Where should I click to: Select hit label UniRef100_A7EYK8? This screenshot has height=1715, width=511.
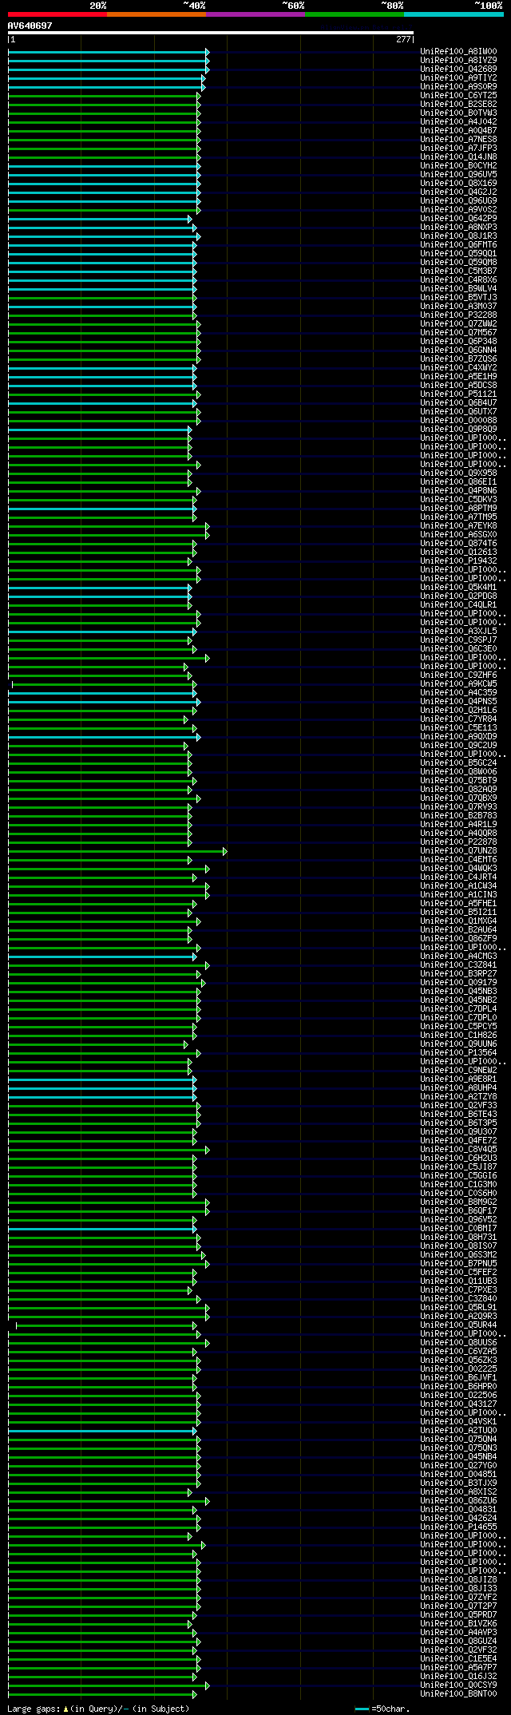pos(458,526)
